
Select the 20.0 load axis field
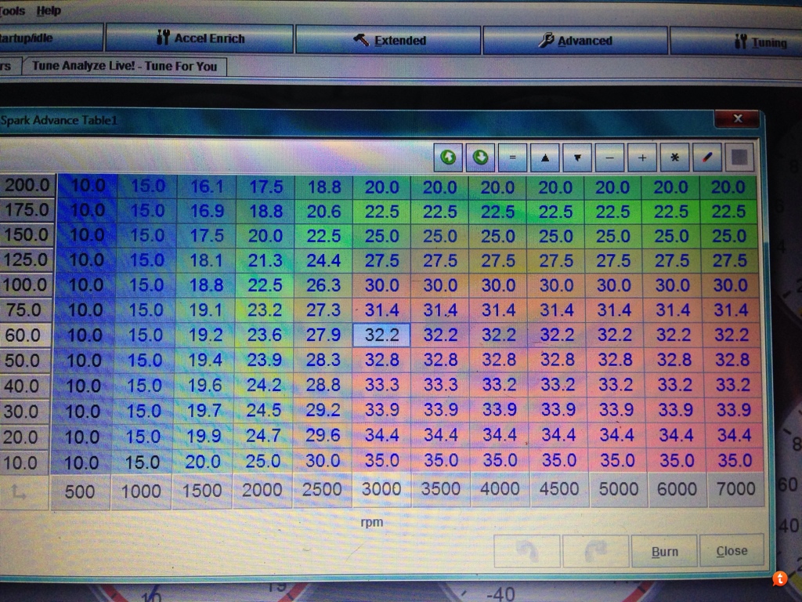pos(23,437)
